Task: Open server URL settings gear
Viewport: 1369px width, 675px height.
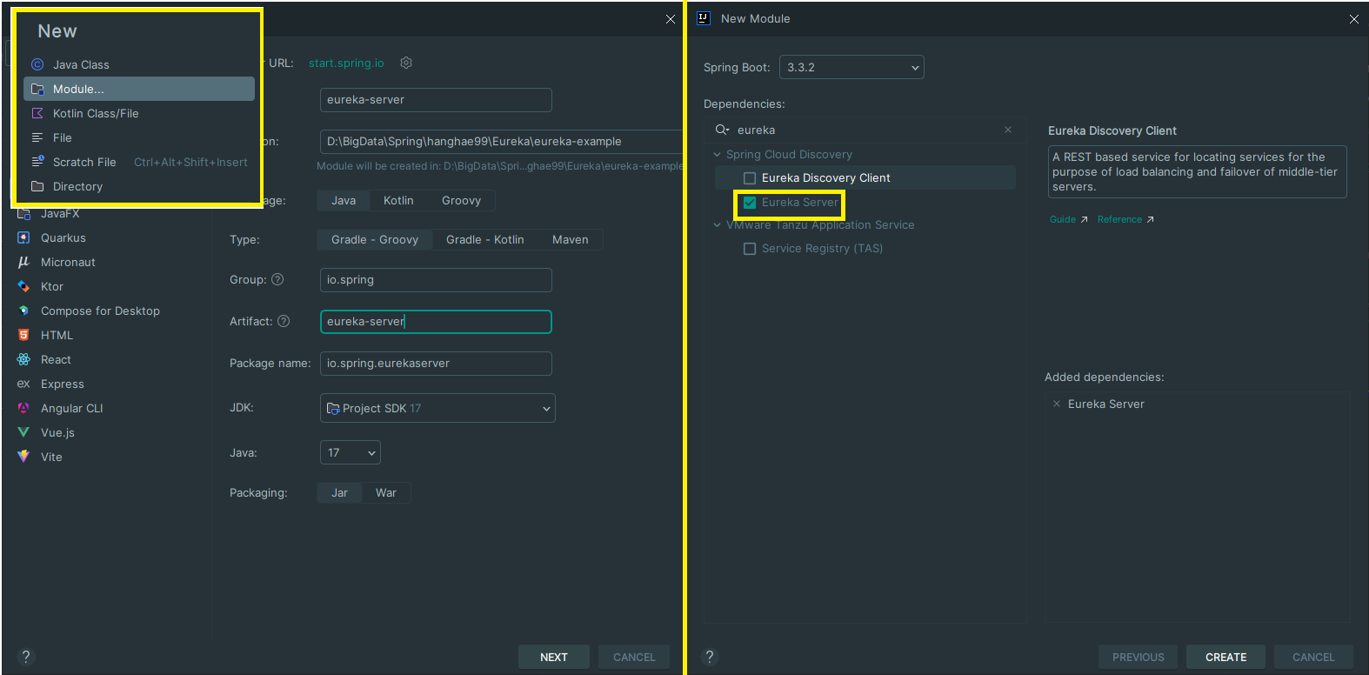Action: pyautogui.click(x=406, y=63)
